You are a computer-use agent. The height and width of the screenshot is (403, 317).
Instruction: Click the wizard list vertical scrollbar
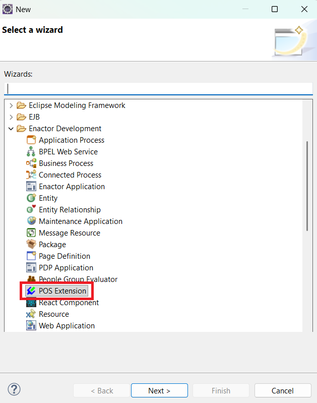tap(307, 187)
